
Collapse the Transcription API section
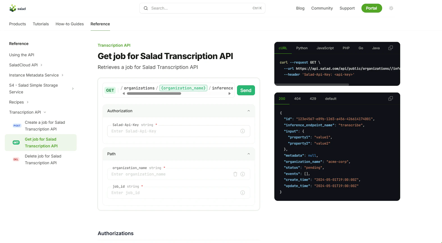45,112
